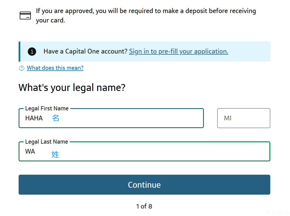Click the black info circle icon
Image resolution: width=290 pixels, height=216 pixels.
[x=32, y=52]
